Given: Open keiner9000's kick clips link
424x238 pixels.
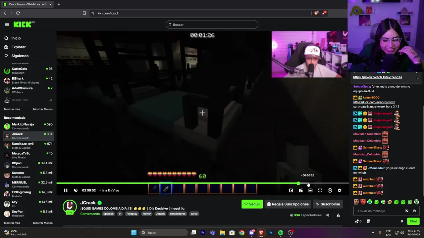Looking at the screenshot, I should point(374,104).
